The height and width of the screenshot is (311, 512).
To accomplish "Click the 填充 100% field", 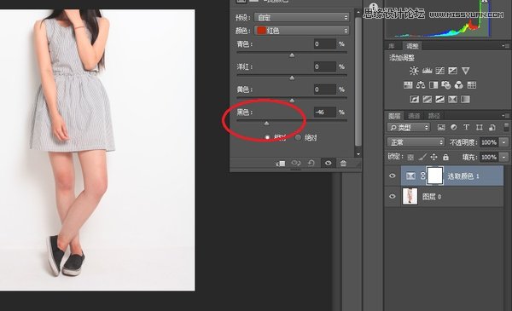I will 489,157.
